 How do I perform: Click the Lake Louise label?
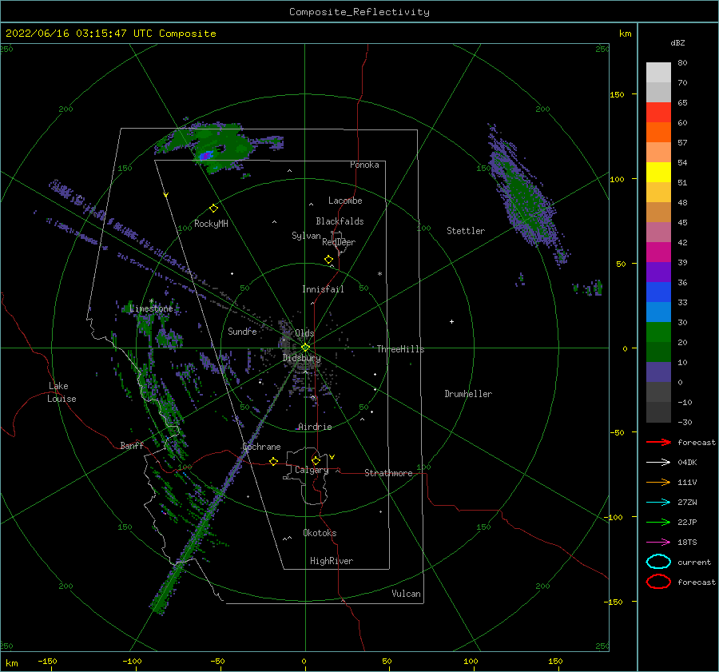[x=62, y=392]
